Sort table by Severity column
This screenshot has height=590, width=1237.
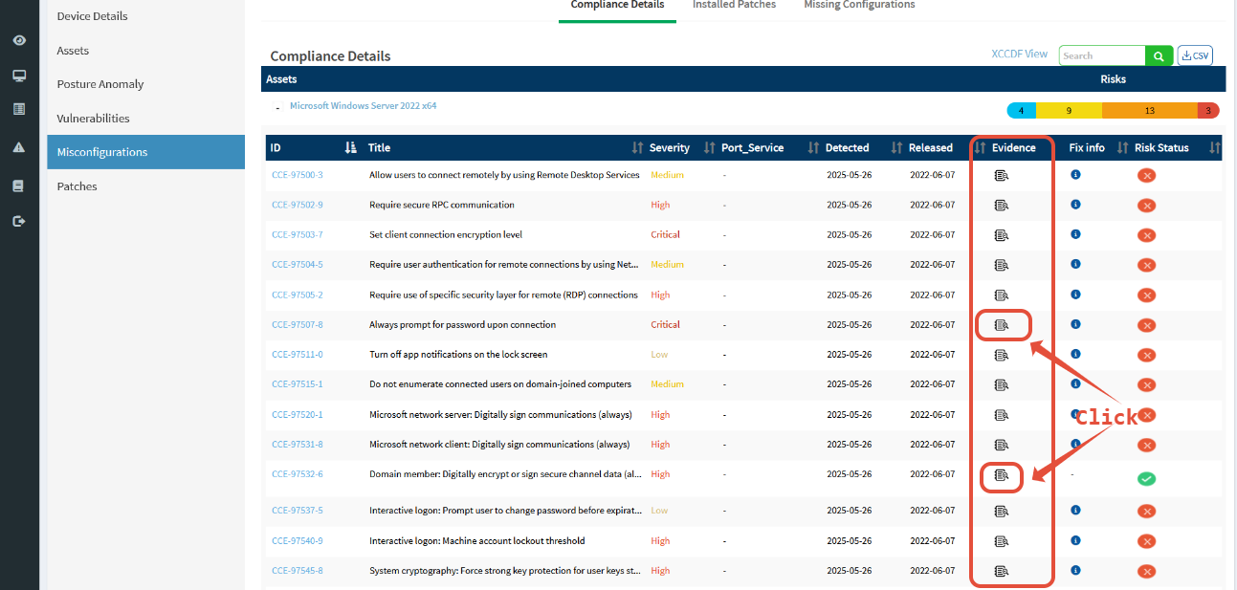click(709, 148)
